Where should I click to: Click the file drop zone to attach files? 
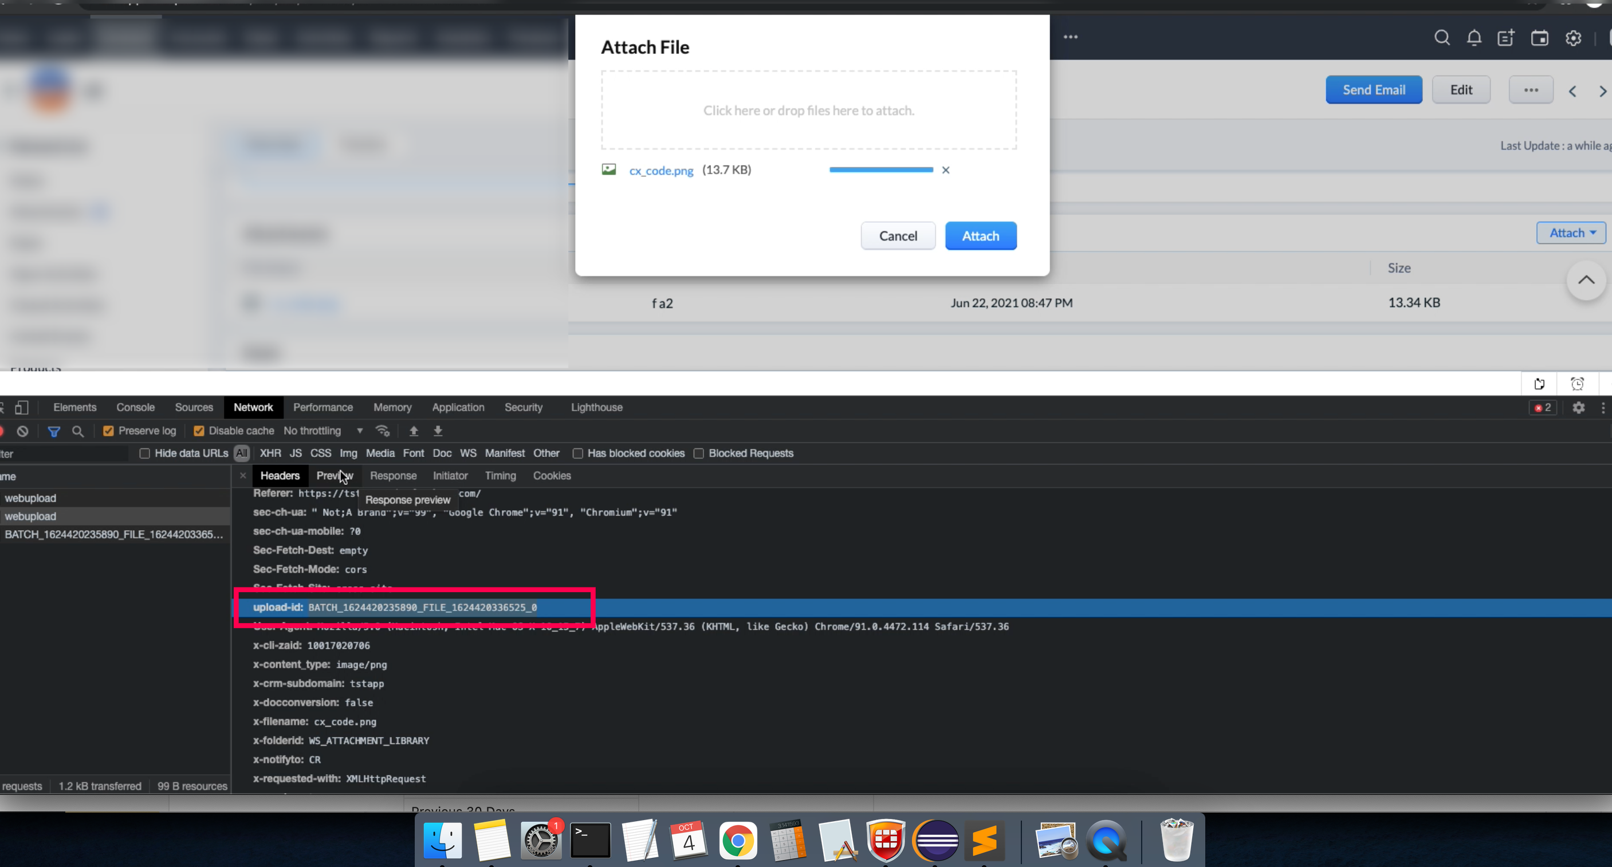808,111
